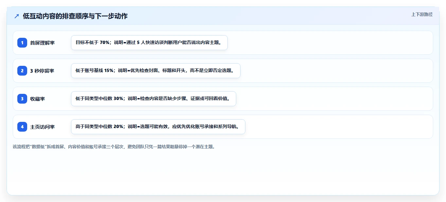Click the heading 低互动内容的排查顺序与下一步动作

pos(75,16)
